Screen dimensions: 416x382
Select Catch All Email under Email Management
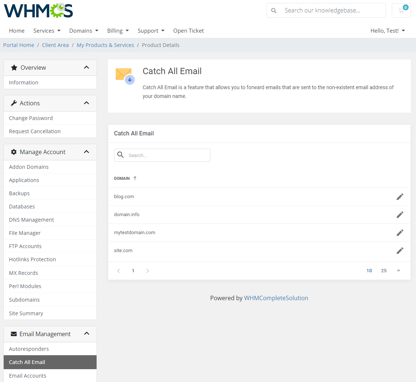[27, 362]
